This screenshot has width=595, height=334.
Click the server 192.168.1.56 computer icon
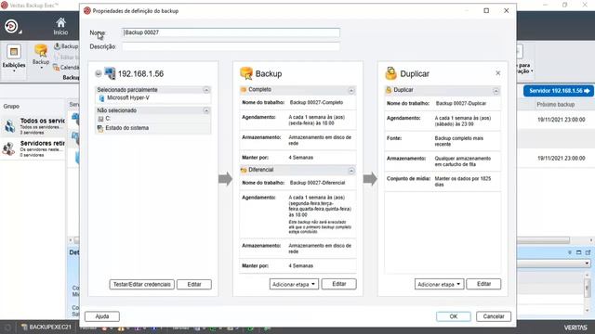coord(110,73)
